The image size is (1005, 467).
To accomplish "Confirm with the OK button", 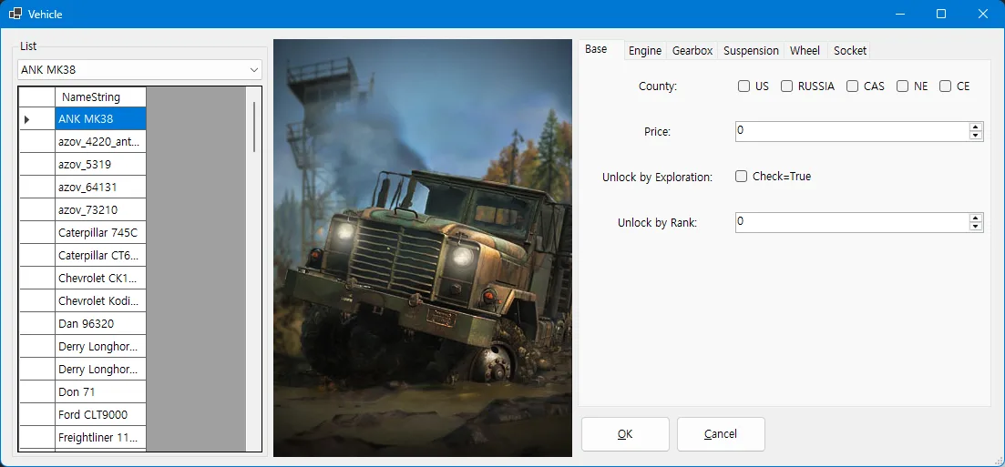I will [x=625, y=434].
